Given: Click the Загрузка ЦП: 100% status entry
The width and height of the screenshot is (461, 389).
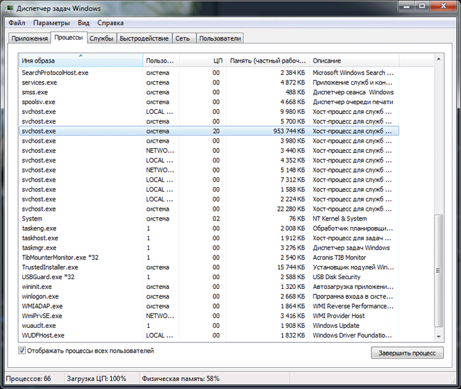Looking at the screenshot, I should pos(96,378).
